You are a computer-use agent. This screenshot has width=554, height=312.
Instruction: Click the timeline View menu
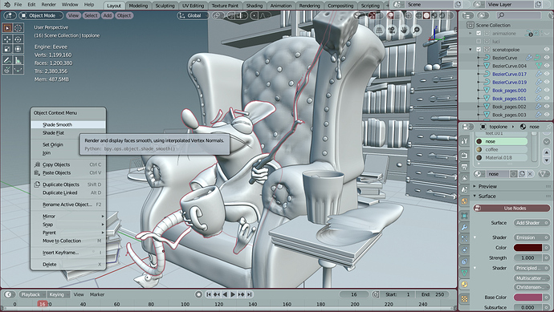pyautogui.click(x=79, y=294)
